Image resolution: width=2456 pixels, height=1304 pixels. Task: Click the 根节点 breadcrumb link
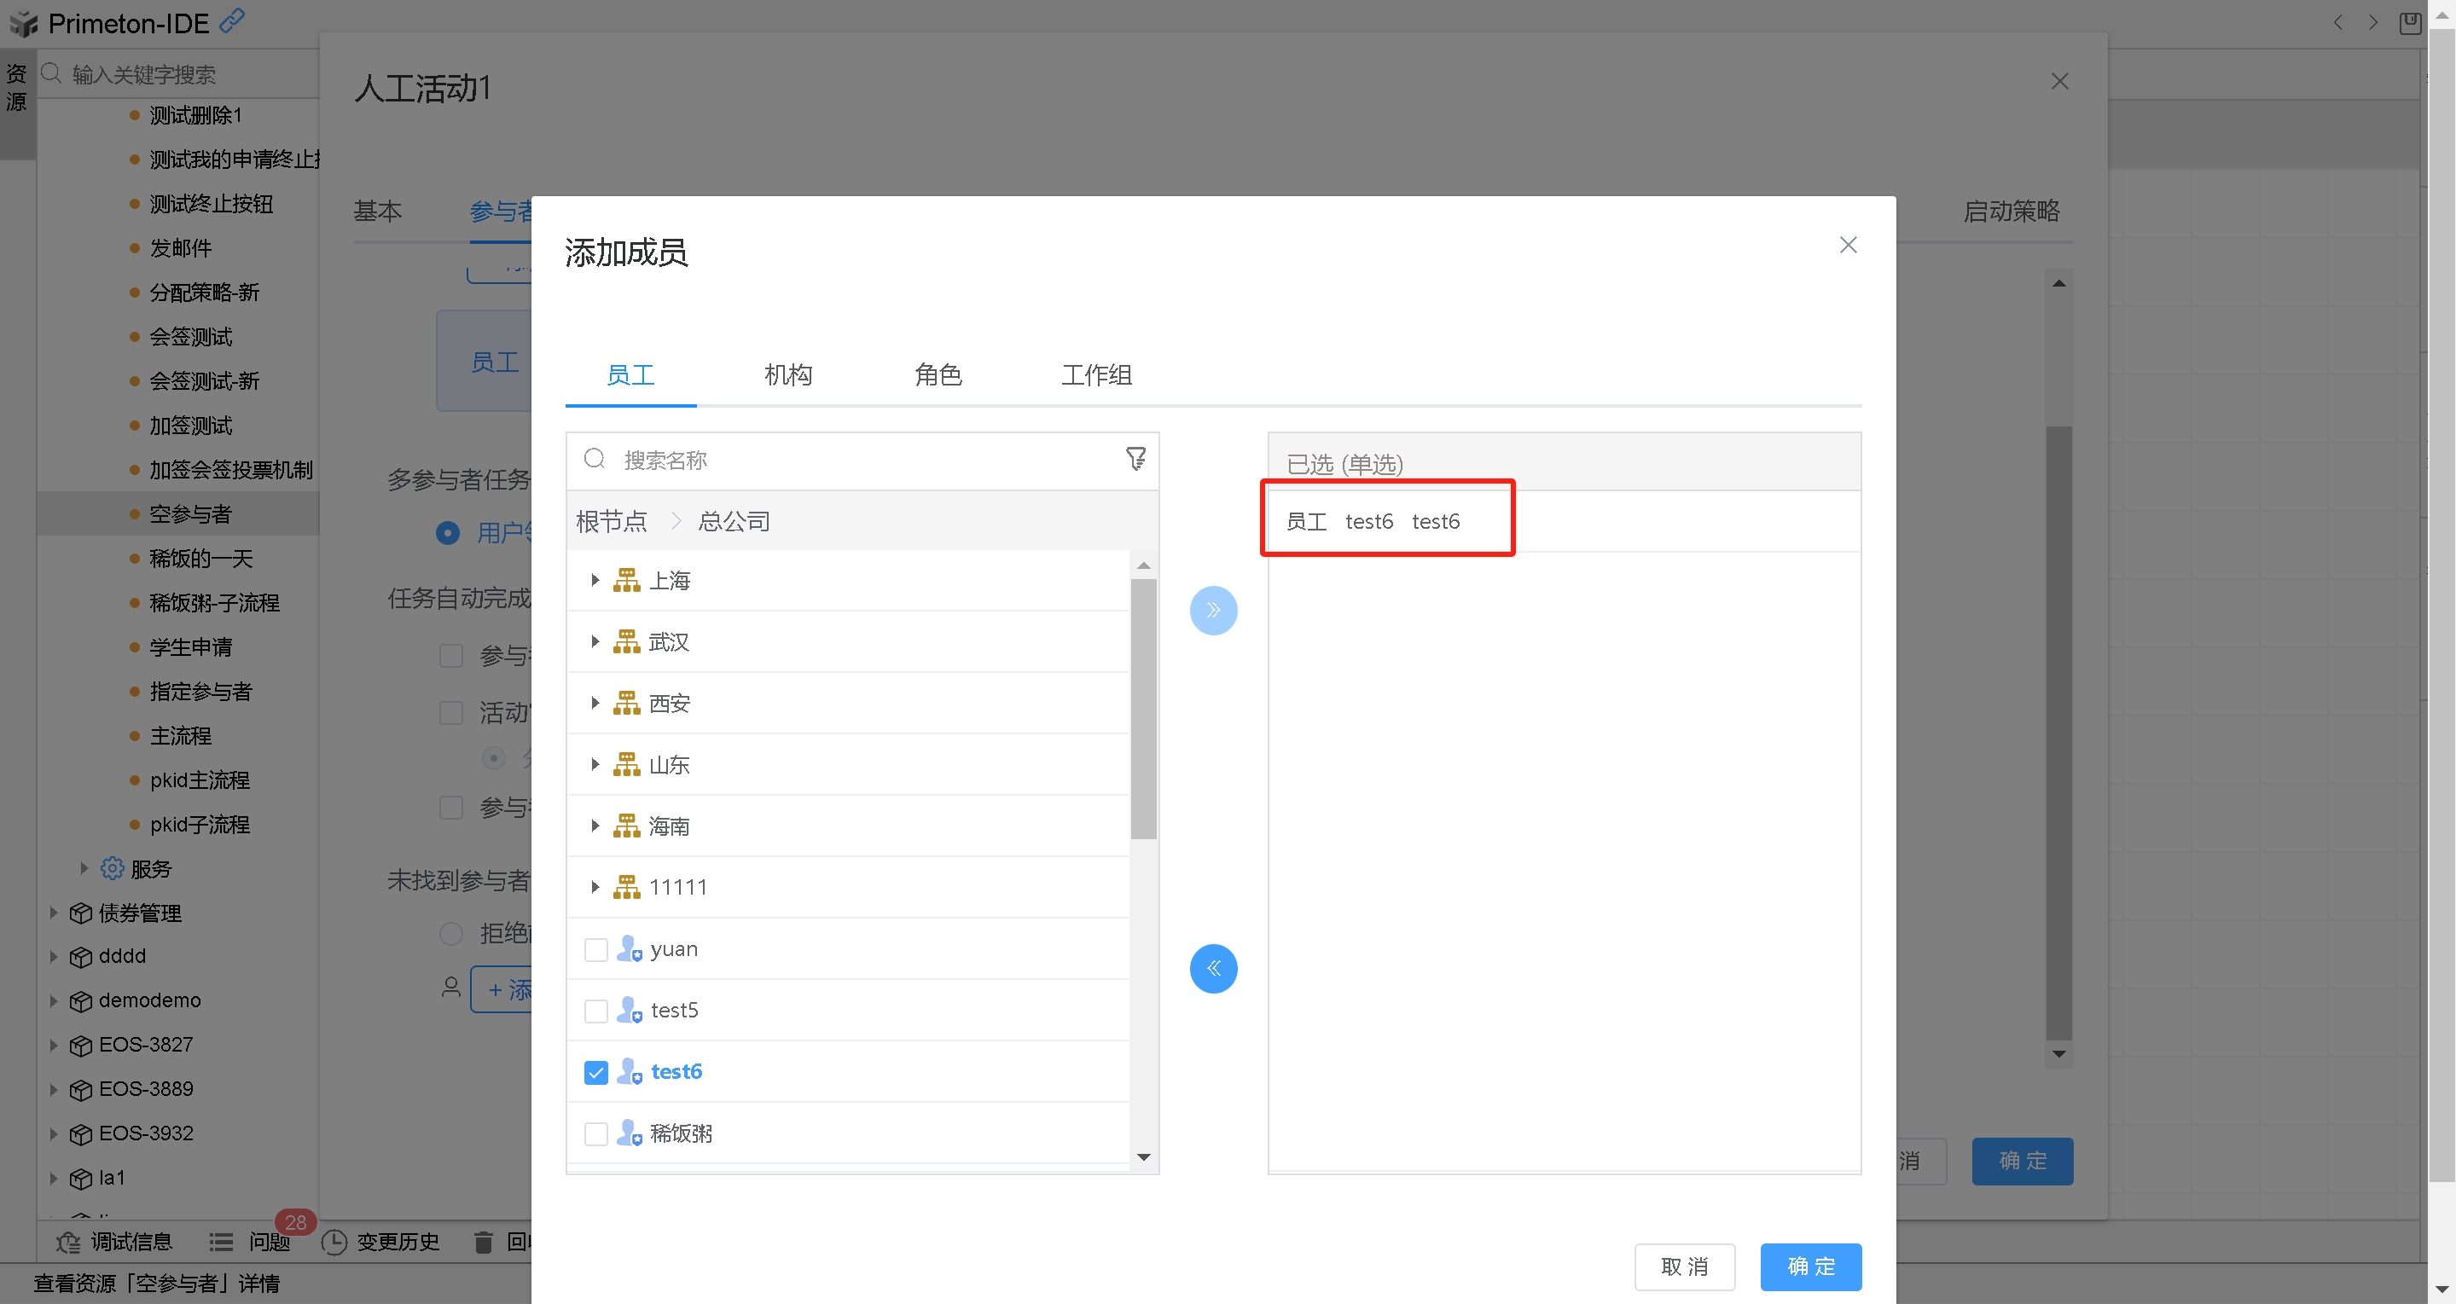tap(611, 521)
